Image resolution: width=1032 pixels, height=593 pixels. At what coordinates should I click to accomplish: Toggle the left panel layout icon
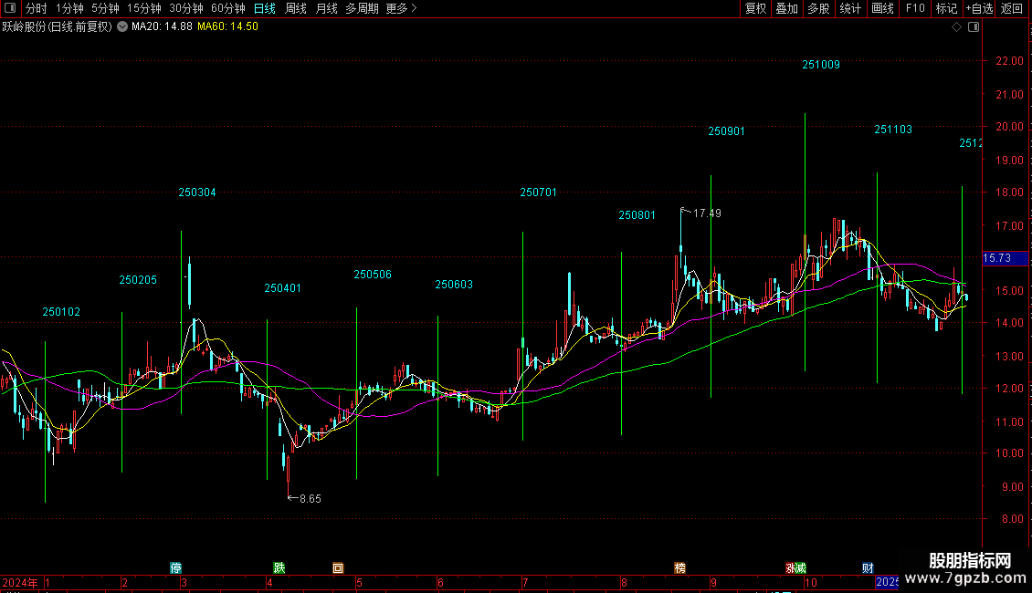click(10, 8)
